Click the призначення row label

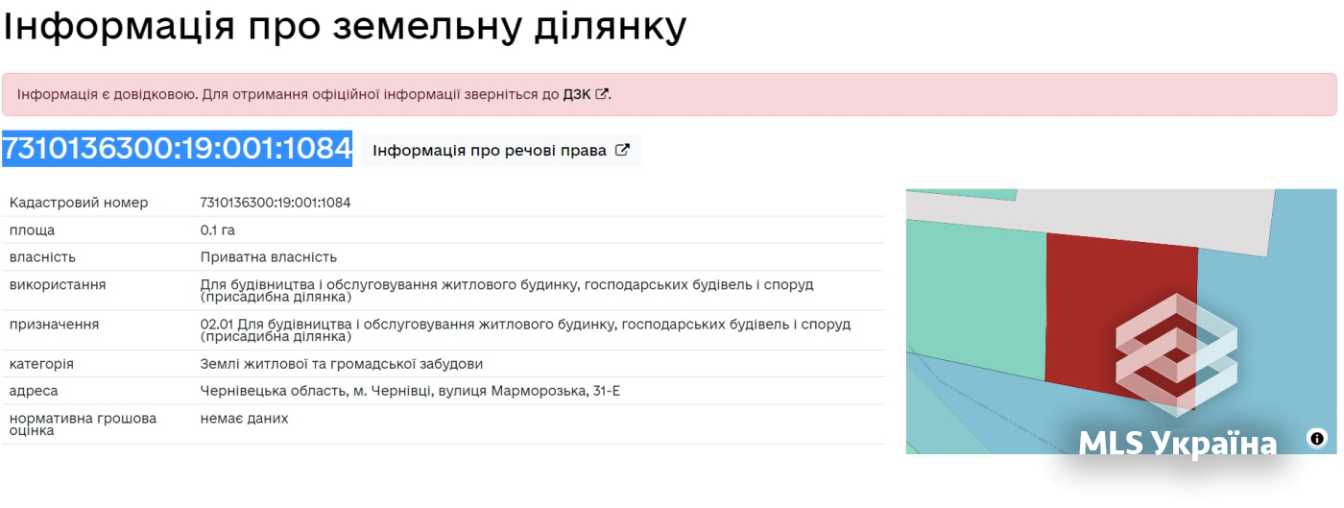[x=54, y=325]
